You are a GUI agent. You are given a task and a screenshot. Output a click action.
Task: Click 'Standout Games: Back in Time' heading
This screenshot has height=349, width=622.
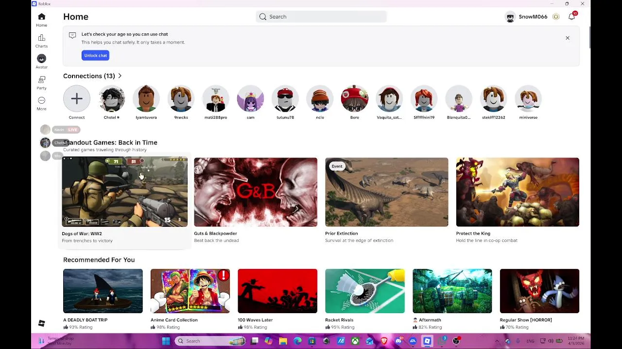click(x=110, y=143)
